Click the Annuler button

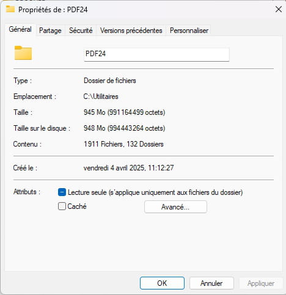[x=211, y=283]
